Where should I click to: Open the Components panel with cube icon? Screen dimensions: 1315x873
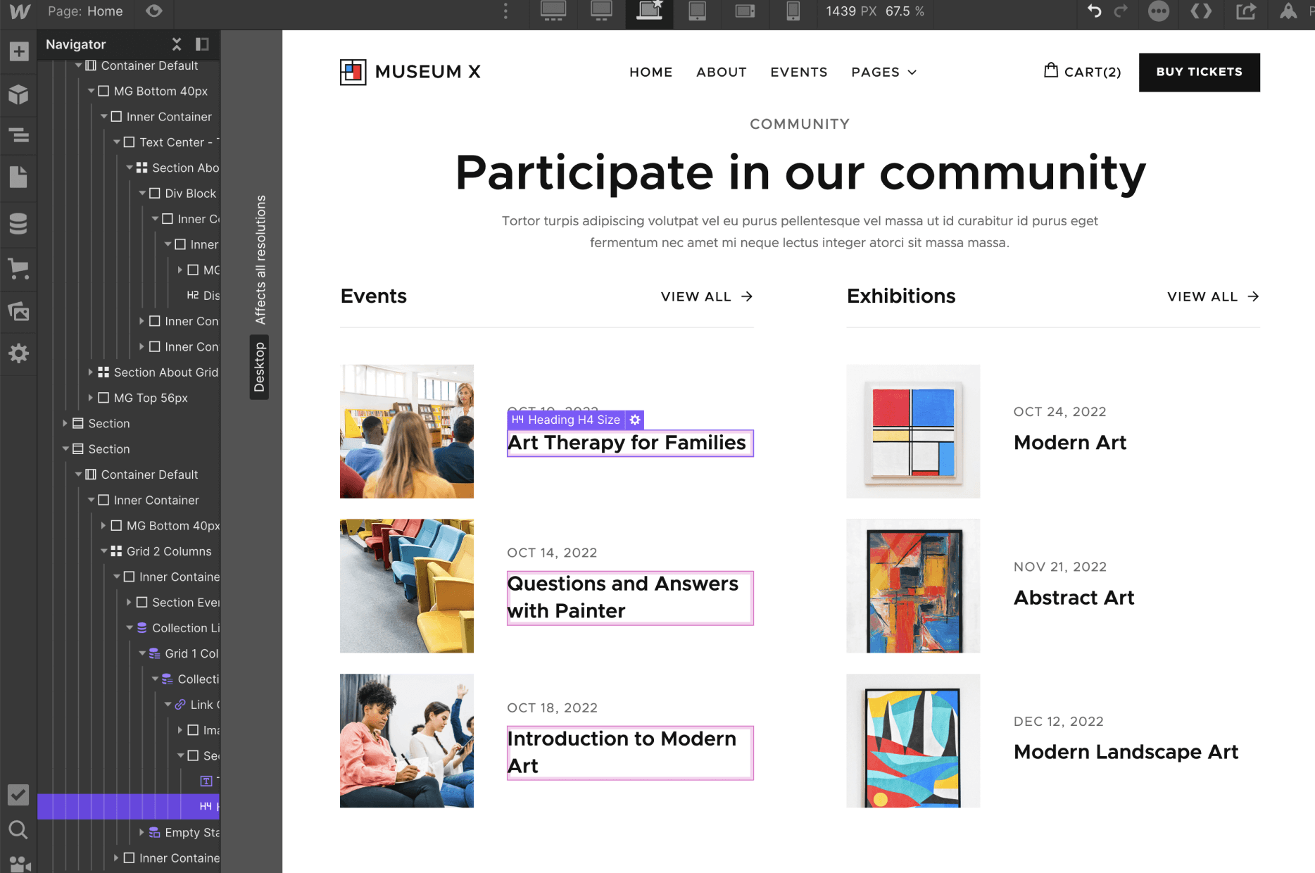point(18,94)
